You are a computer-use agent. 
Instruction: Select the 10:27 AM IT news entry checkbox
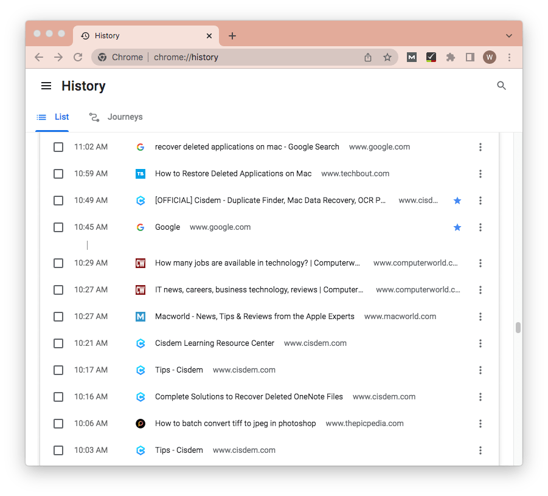[x=58, y=290]
